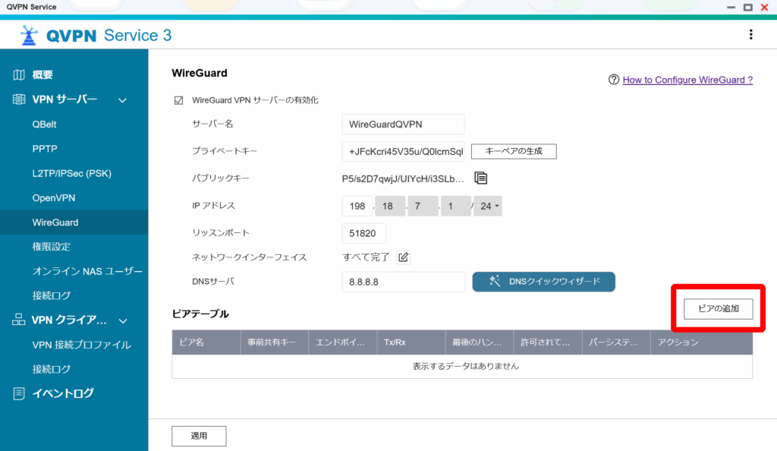Click the キーペアの生成 button
Viewport: 777px width, 451px height.
[514, 151]
